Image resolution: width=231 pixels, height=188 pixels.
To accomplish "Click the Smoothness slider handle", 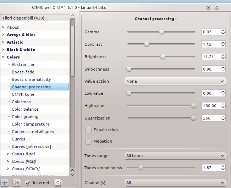I will tap(129, 69).
